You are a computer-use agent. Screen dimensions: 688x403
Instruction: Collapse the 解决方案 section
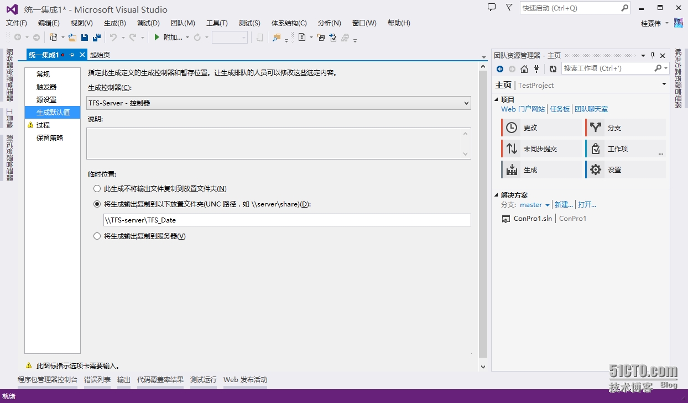[496, 195]
